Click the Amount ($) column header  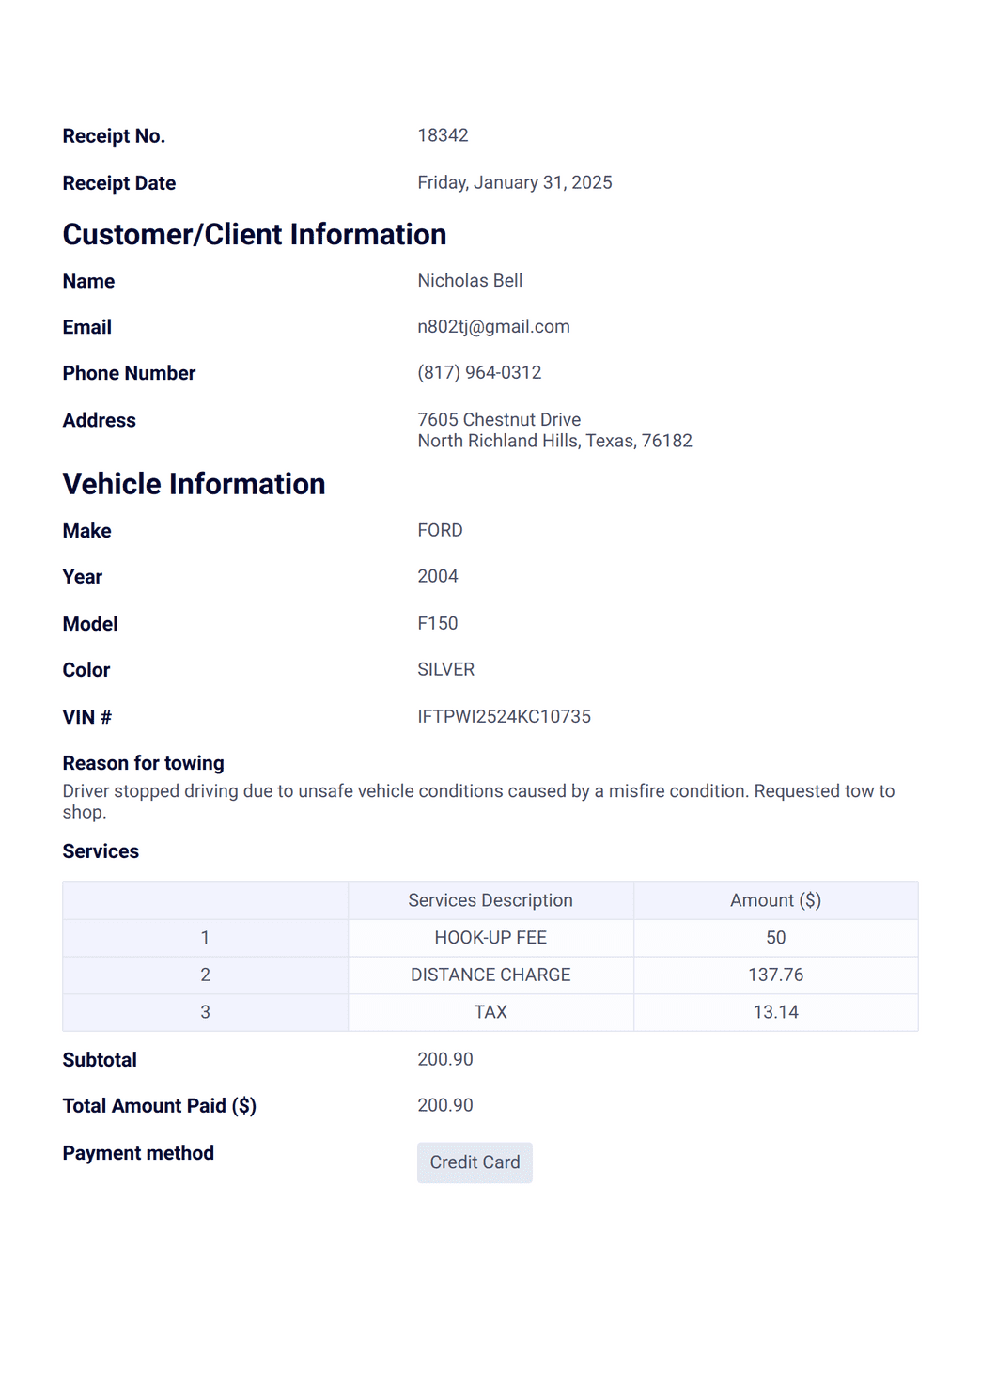tap(776, 900)
